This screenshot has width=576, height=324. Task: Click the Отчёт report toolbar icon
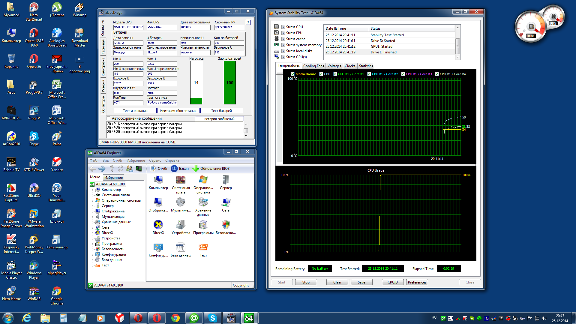point(153,169)
